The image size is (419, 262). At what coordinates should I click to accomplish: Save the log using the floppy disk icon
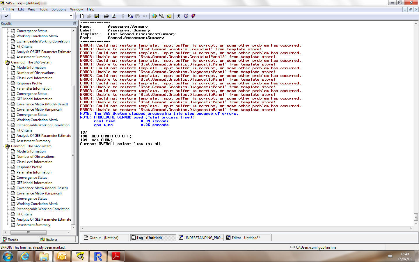pyautogui.click(x=97, y=16)
